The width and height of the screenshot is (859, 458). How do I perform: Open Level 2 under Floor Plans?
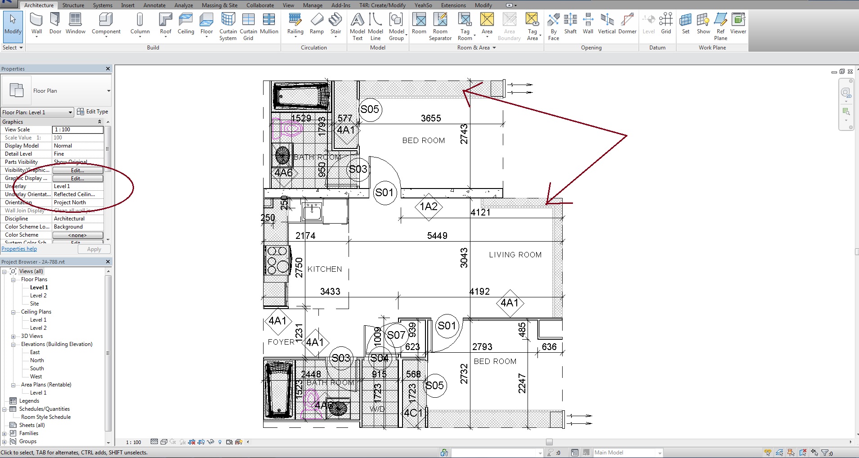click(38, 296)
